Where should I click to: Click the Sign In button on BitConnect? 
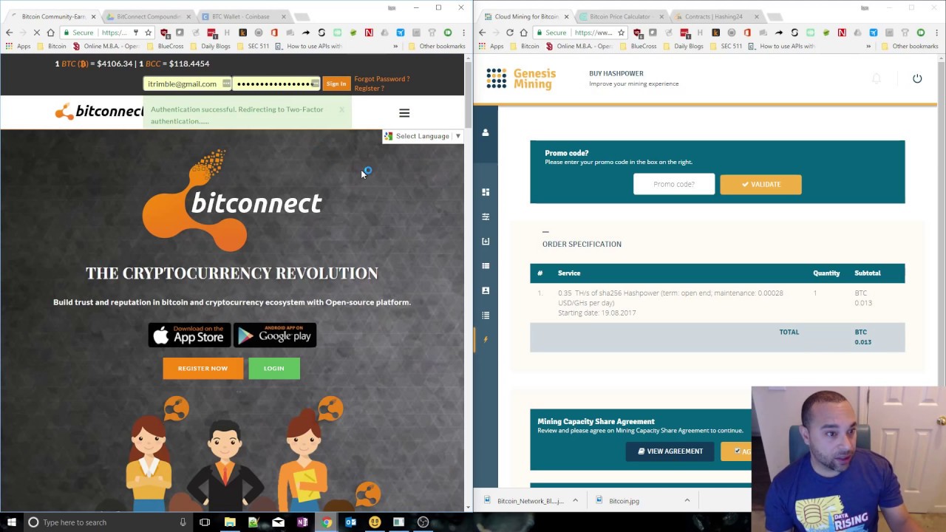(x=336, y=83)
